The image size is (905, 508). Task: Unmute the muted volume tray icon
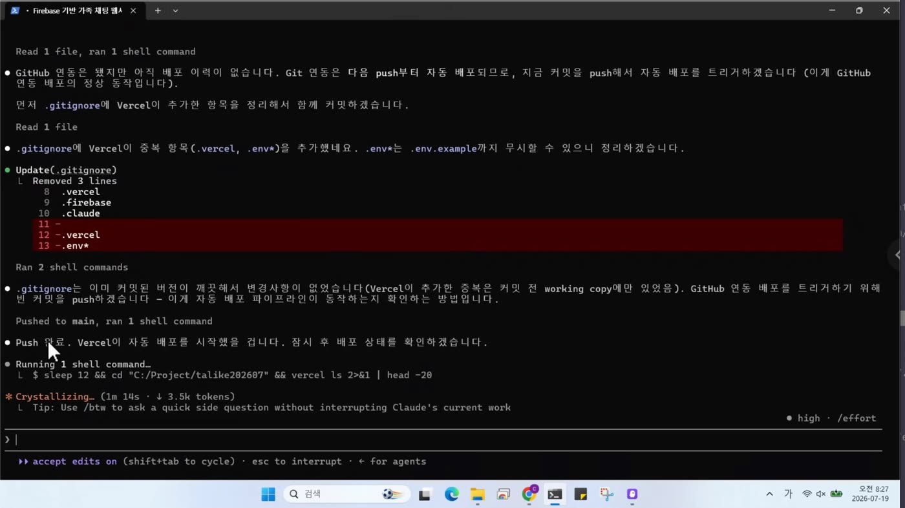pos(821,494)
